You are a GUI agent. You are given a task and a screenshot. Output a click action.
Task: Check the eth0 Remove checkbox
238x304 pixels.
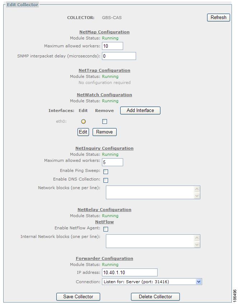(104, 122)
